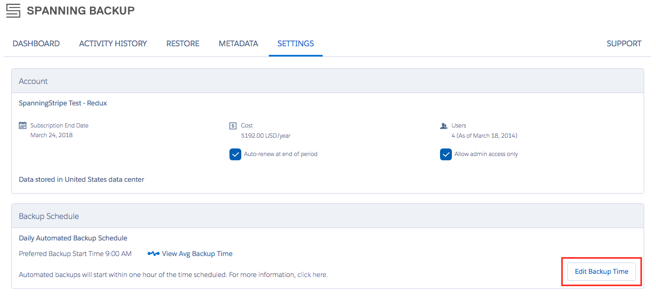Click the Subscription End Date calendar icon
The width and height of the screenshot is (656, 298).
point(23,125)
